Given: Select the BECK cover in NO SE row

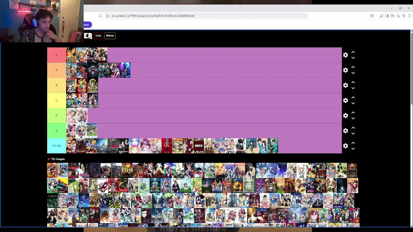Looking at the screenshot, I should (199, 146).
